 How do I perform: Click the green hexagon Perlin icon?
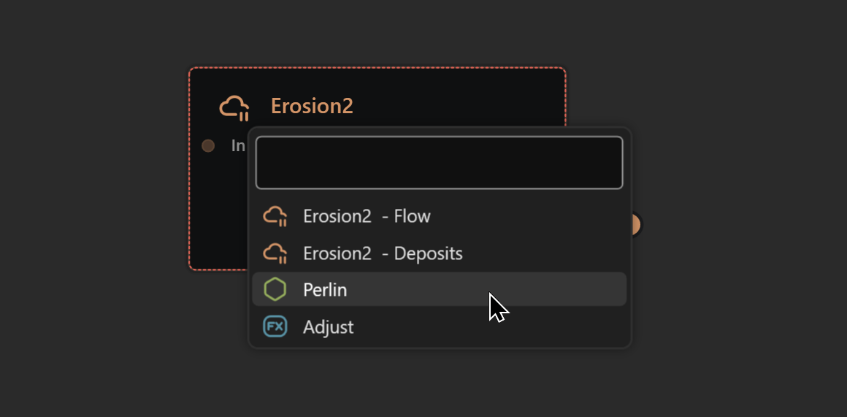(x=275, y=290)
